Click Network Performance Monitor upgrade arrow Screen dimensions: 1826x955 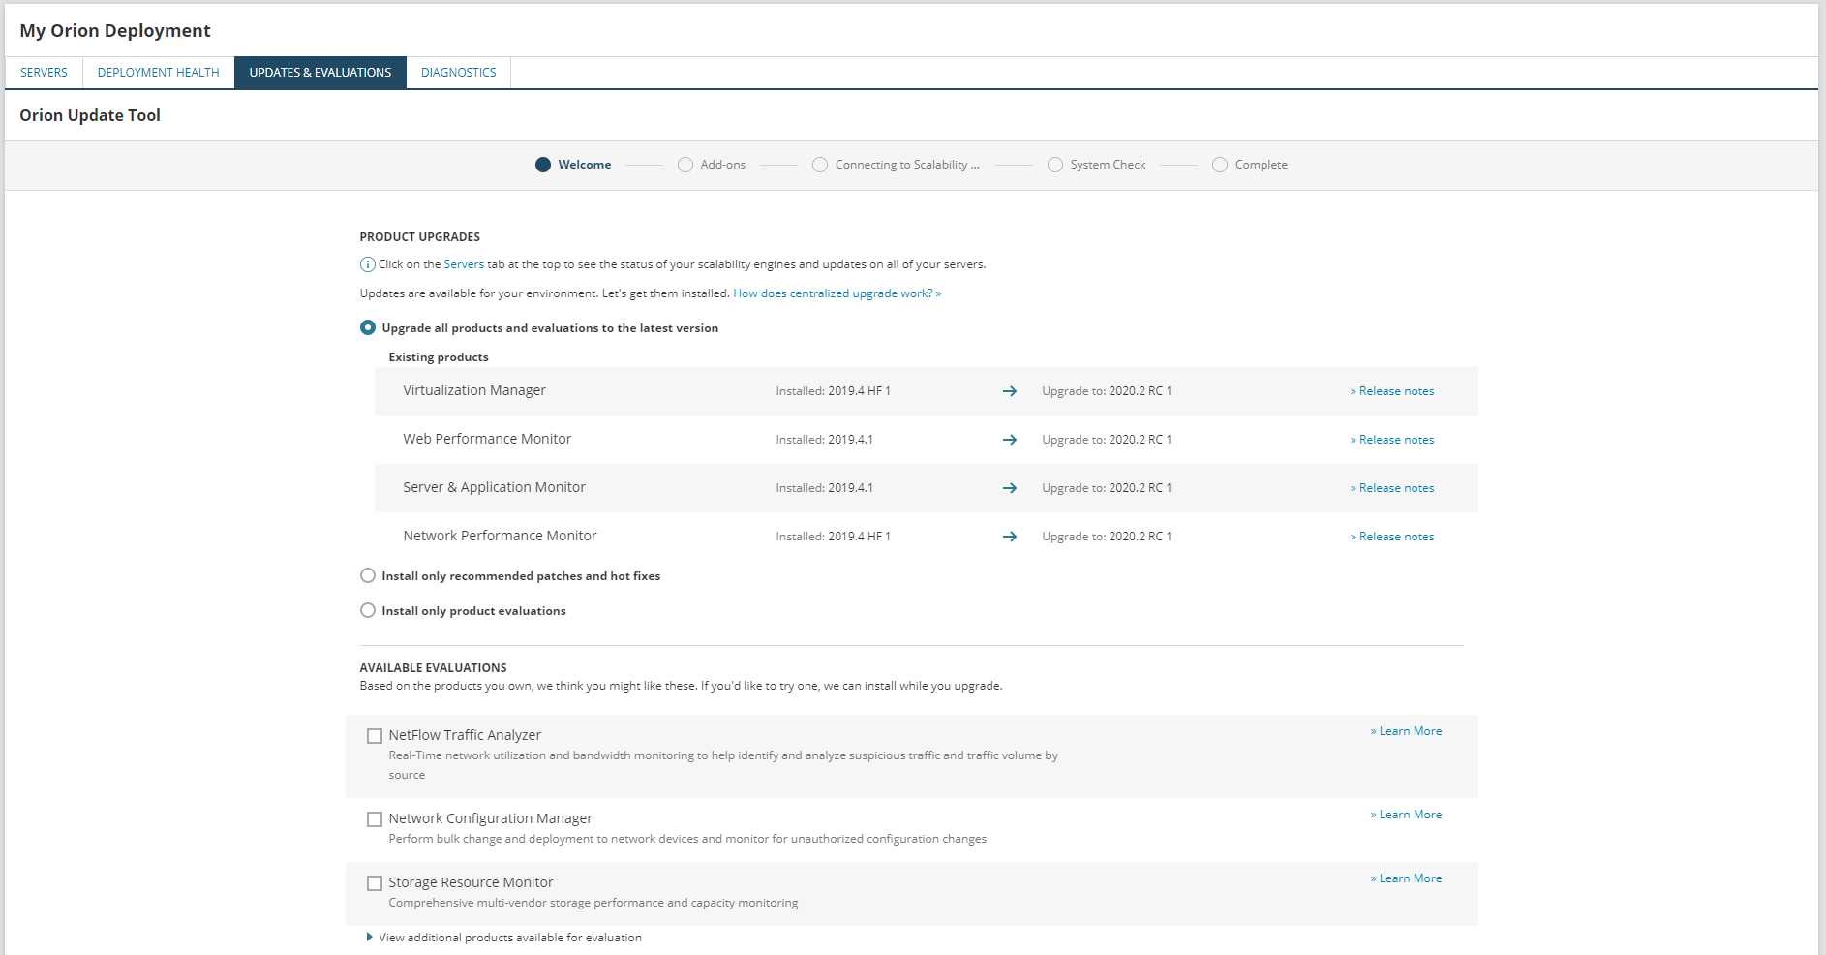click(x=1010, y=537)
